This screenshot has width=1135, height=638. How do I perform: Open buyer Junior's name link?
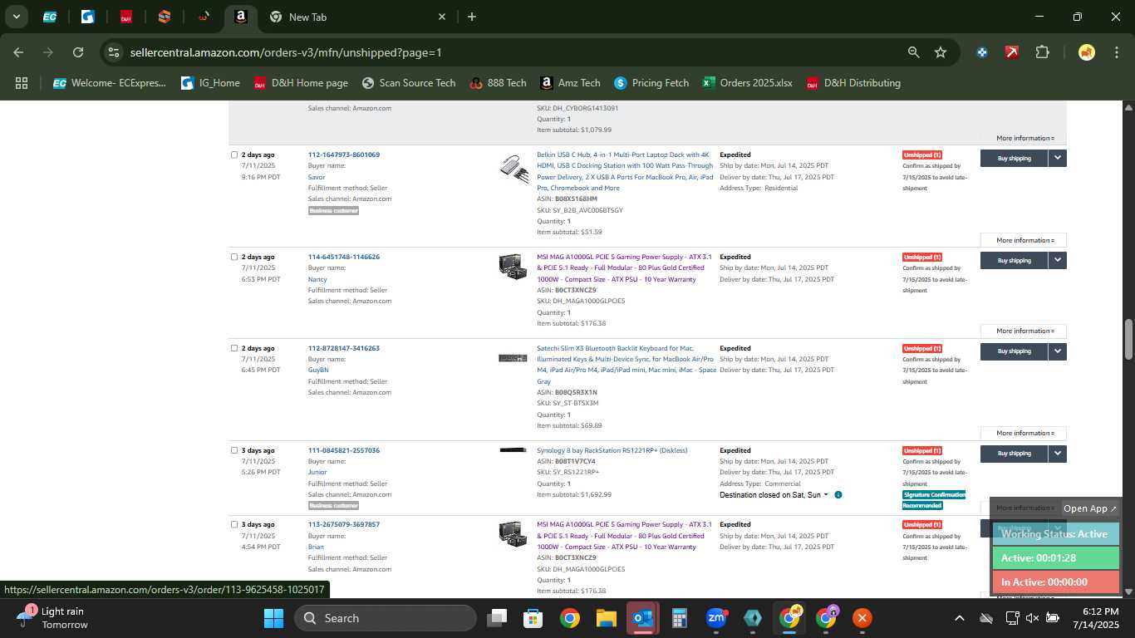(317, 472)
